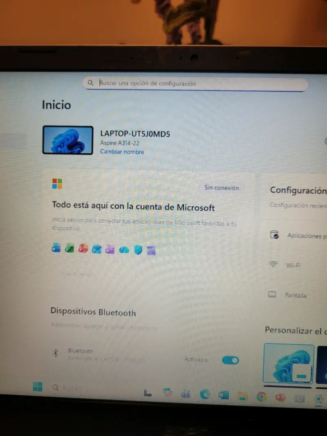Image resolution: width=327 pixels, height=436 pixels.
Task: Click the Word icon in Microsoft account card
Action: tap(56, 248)
